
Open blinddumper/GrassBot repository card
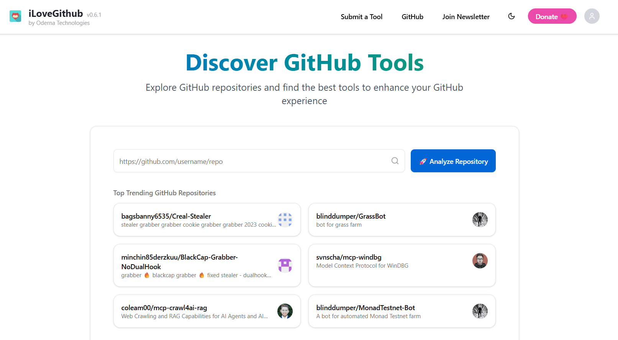click(x=402, y=220)
